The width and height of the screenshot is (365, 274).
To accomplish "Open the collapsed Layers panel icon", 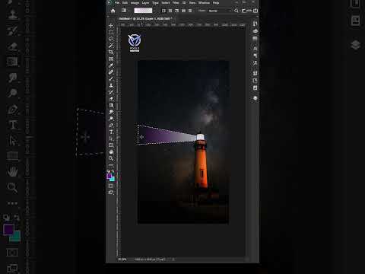I will (x=255, y=98).
